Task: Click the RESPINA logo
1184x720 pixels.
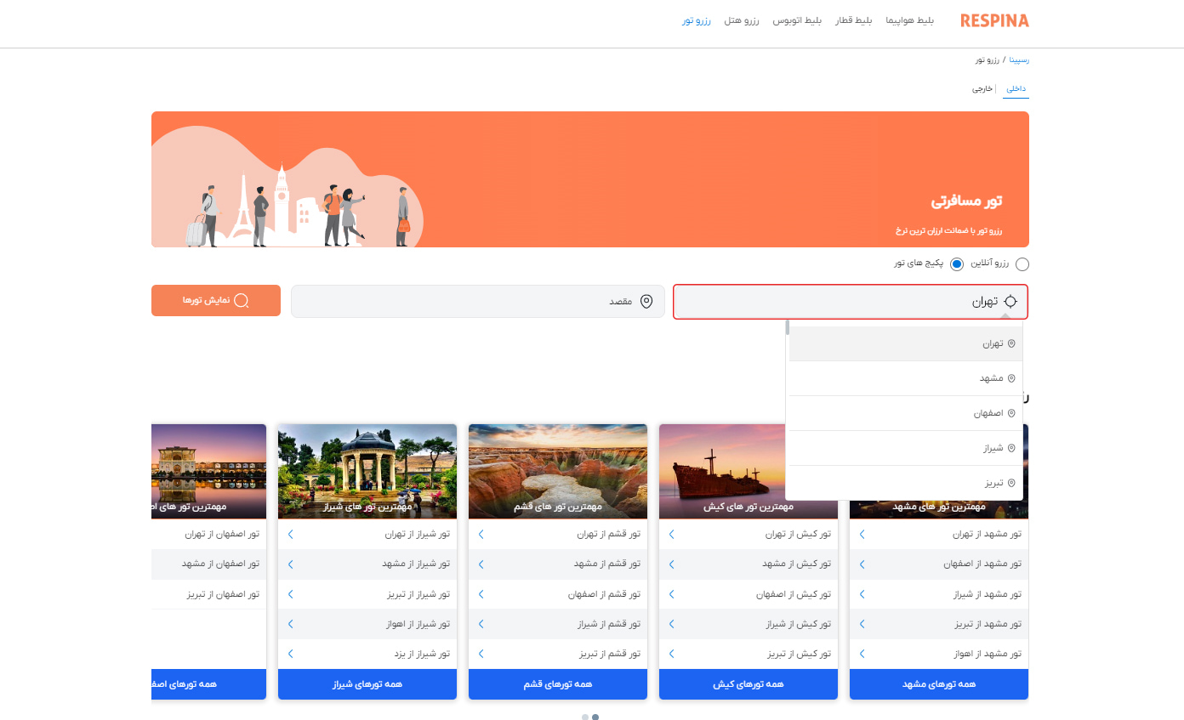Action: [x=993, y=20]
